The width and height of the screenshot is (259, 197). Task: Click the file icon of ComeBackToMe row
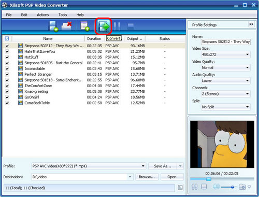click(20, 103)
